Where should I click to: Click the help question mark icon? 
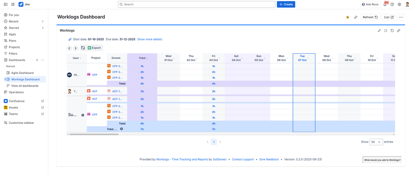(392, 5)
